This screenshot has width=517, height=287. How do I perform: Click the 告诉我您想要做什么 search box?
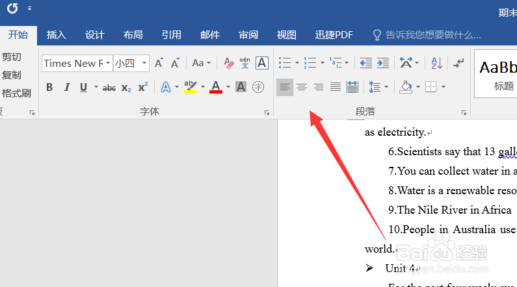[x=427, y=35]
